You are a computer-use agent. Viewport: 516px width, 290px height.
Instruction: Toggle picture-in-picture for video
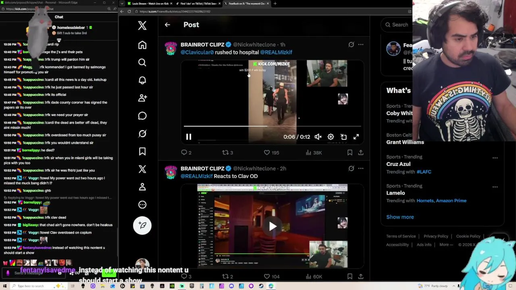pyautogui.click(x=343, y=137)
